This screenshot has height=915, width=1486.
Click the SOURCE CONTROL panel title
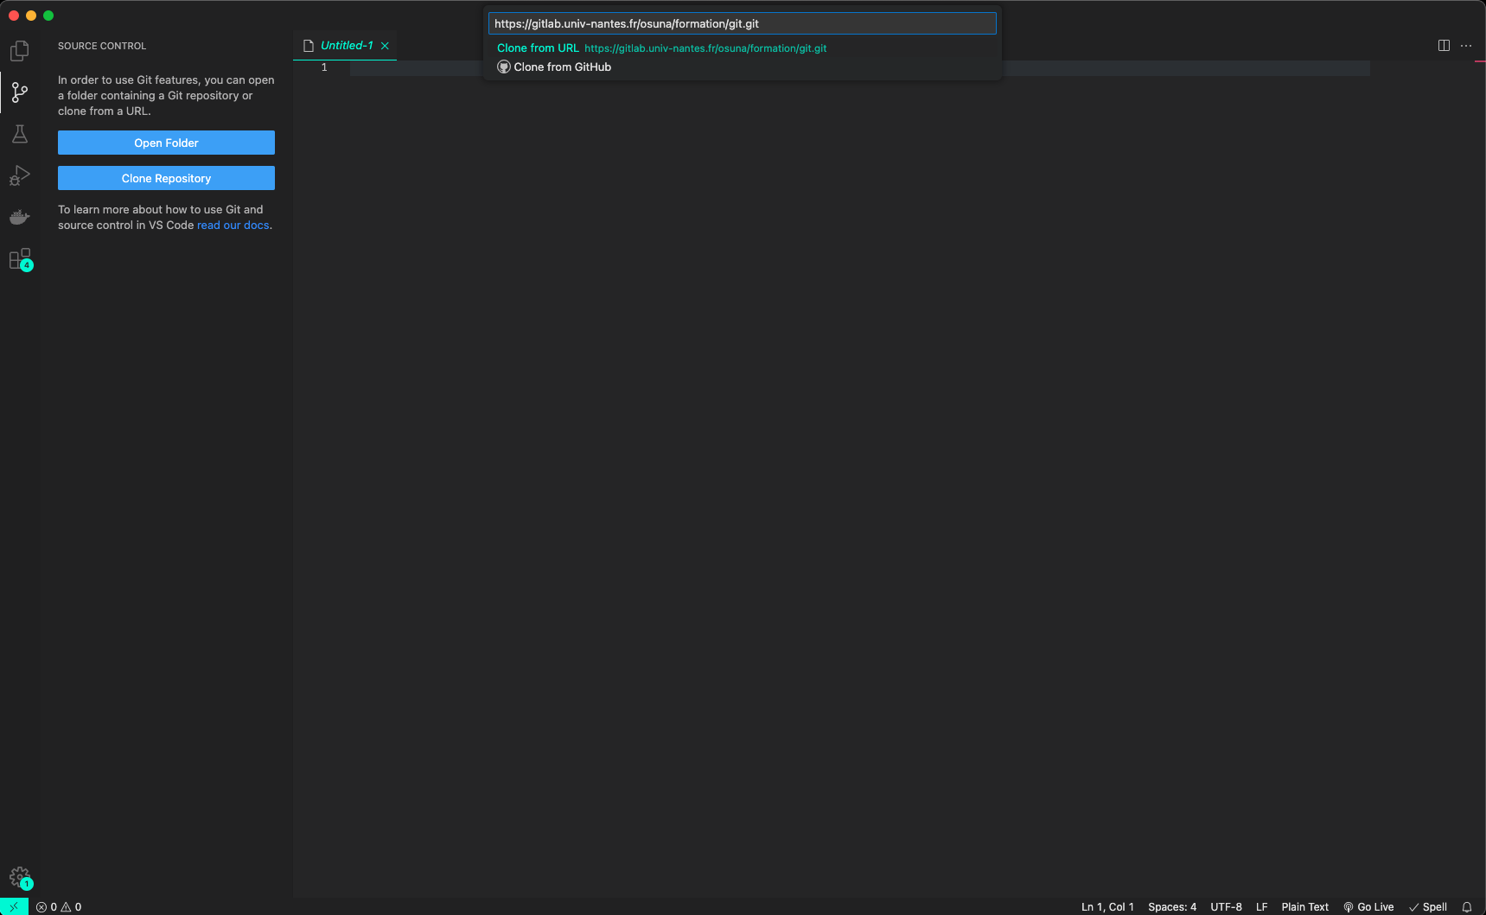pyautogui.click(x=102, y=46)
